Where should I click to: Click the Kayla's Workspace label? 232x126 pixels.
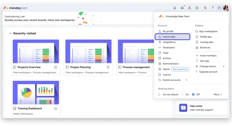[x=23, y=114]
